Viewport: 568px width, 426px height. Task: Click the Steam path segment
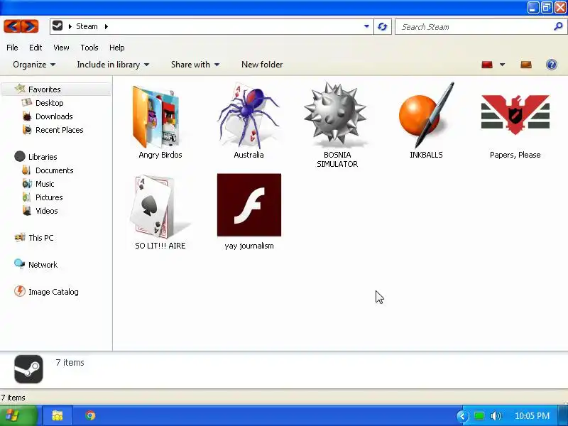click(x=87, y=26)
